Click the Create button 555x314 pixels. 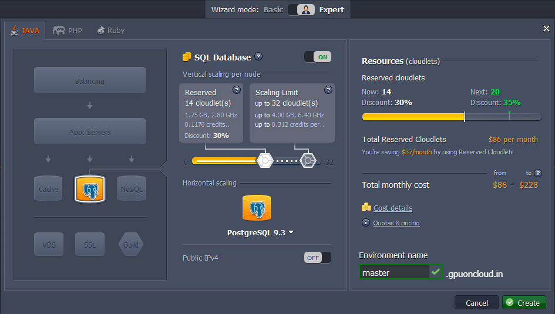point(523,303)
